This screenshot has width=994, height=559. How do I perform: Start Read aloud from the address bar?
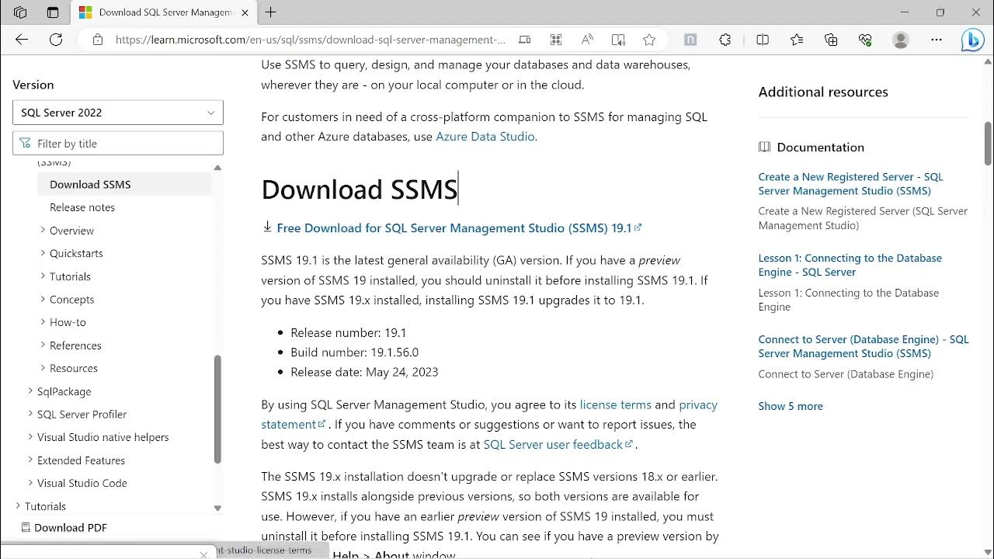pos(587,40)
